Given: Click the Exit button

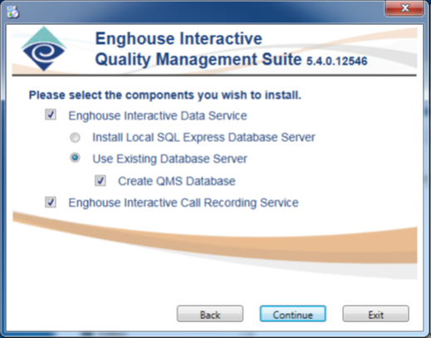Looking at the screenshot, I should click(x=375, y=314).
